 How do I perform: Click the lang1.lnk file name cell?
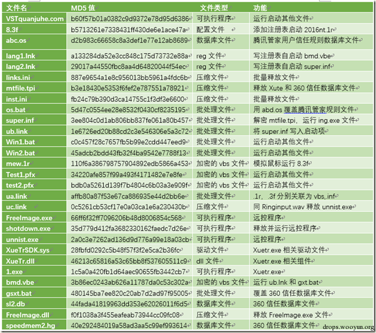[x=34, y=56]
